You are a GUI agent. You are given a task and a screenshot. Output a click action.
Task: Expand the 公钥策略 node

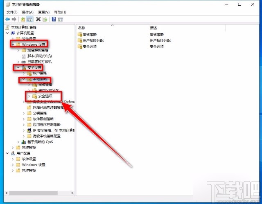[24, 113]
